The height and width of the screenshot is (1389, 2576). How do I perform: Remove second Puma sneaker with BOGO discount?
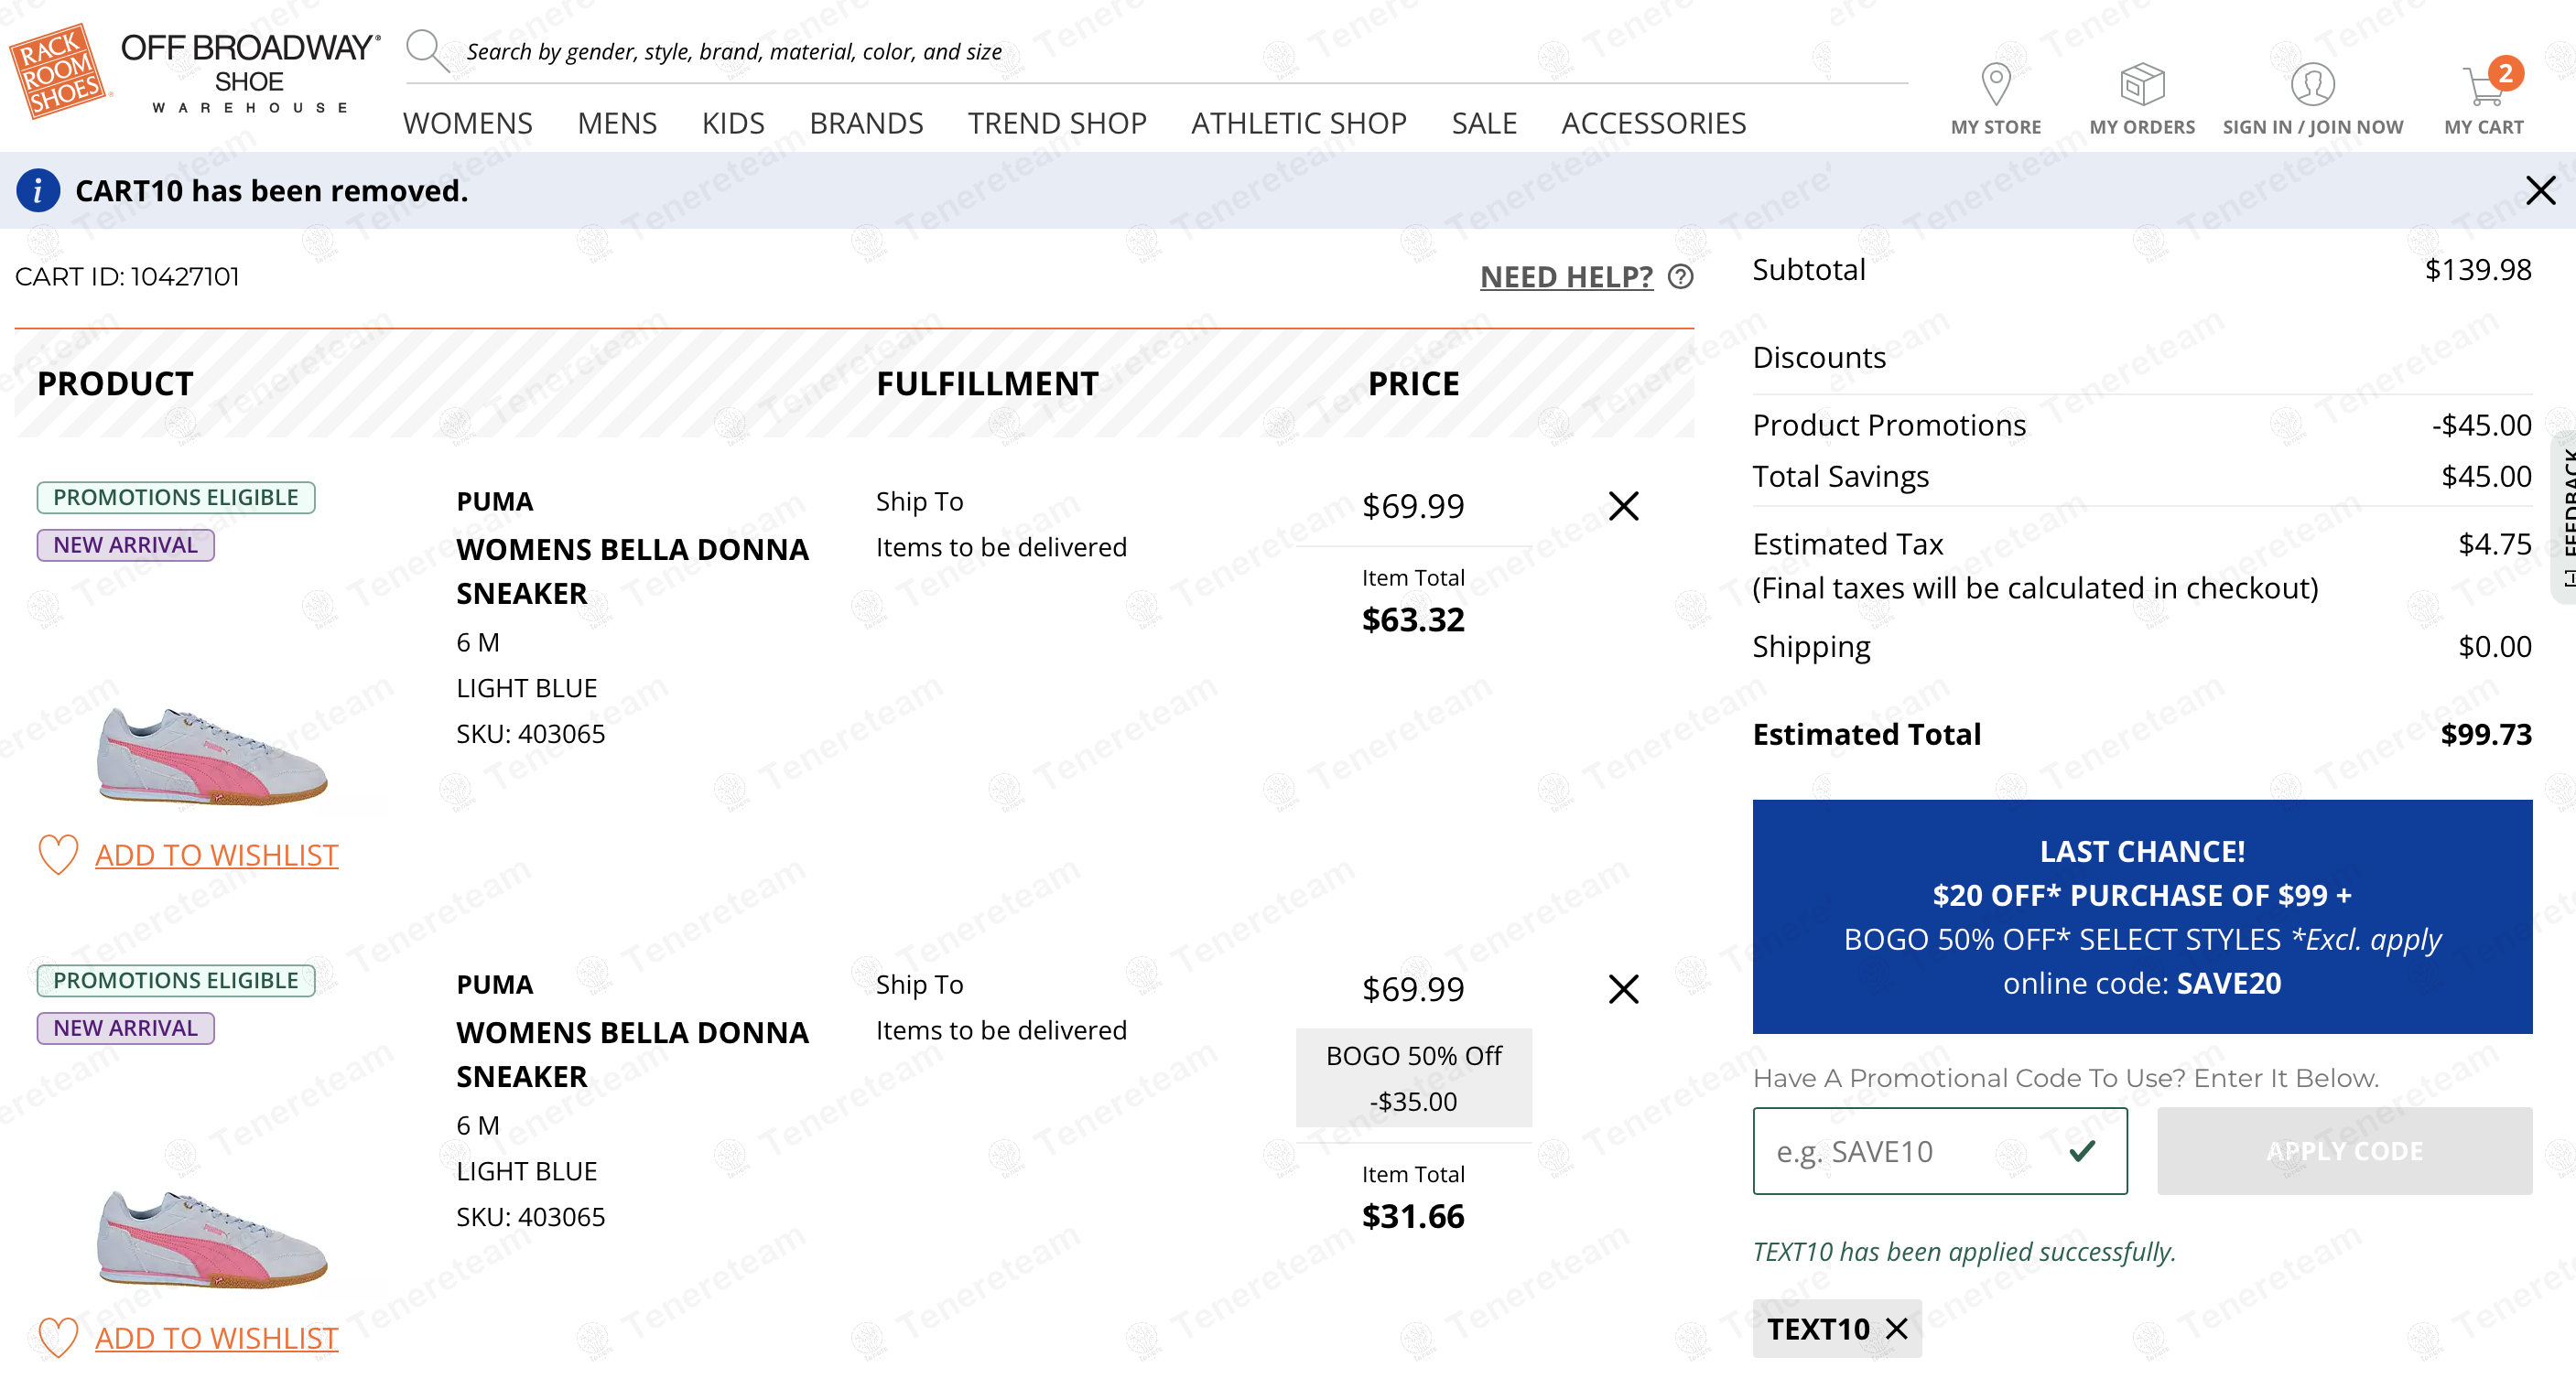tap(1623, 988)
